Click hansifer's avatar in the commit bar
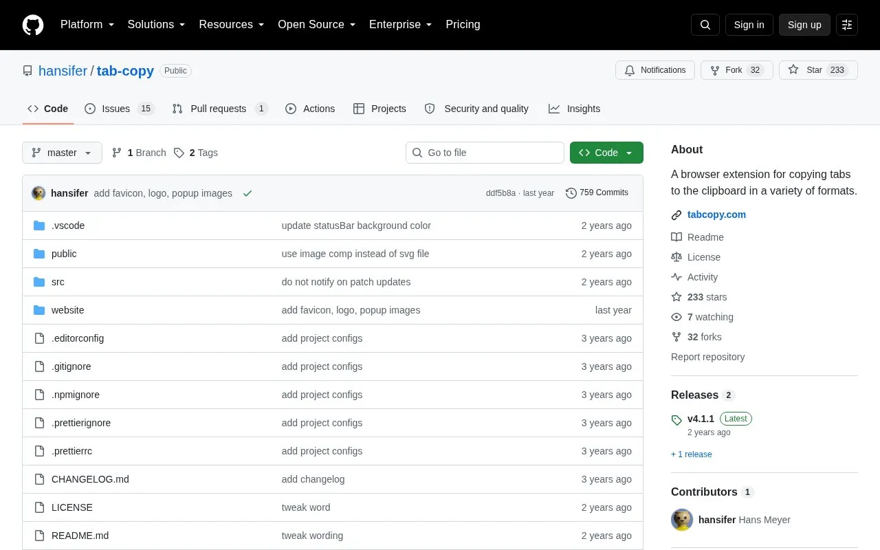The height and width of the screenshot is (550, 880). pyautogui.click(x=38, y=193)
